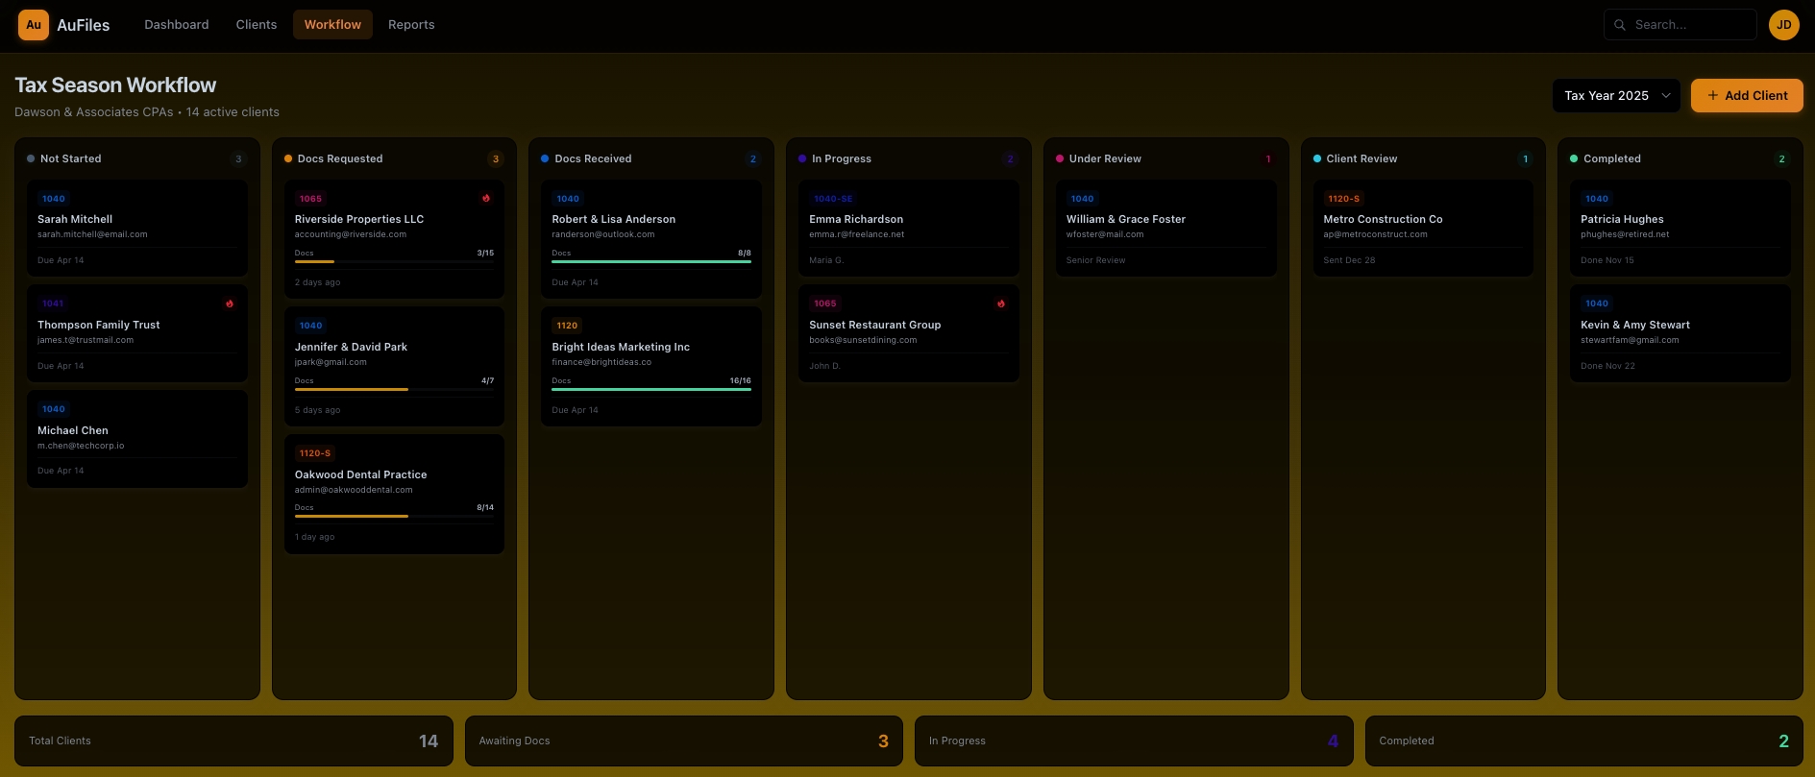Image resolution: width=1815 pixels, height=777 pixels.
Task: Click Jennifer & David Park docs progress bar
Action: tap(394, 389)
